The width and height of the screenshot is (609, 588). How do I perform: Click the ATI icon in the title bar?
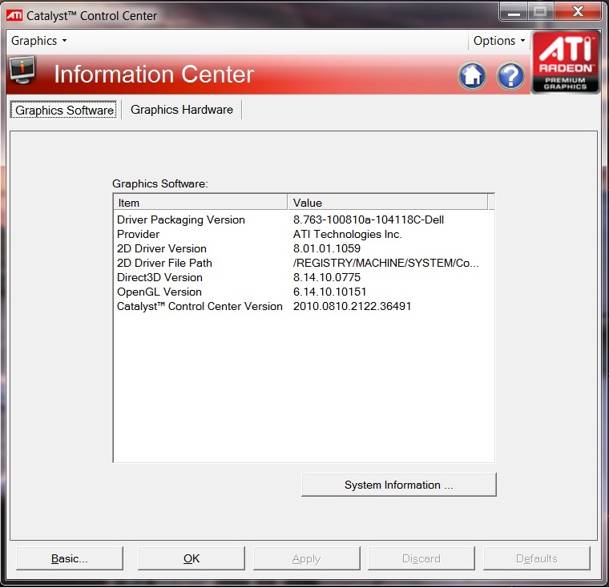point(14,15)
